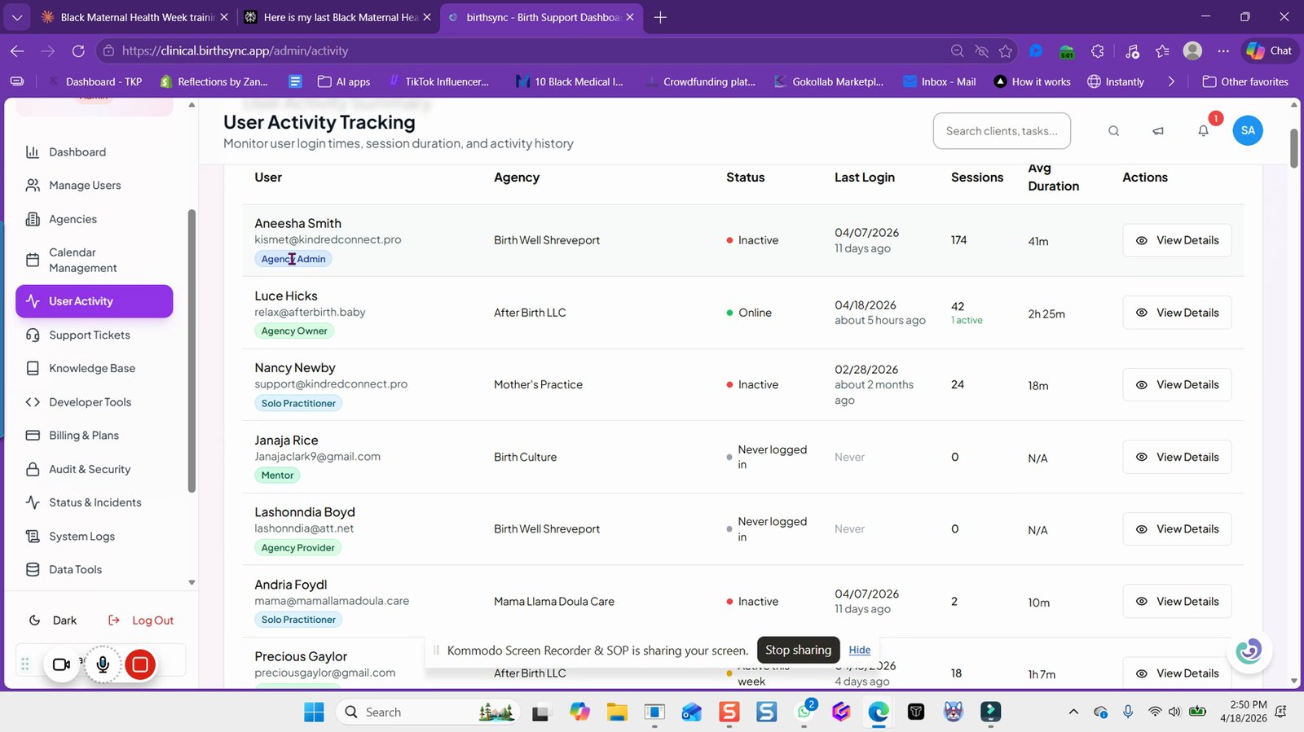Image resolution: width=1304 pixels, height=732 pixels.
Task: Click the Search clients, tasks field
Action: coord(1002,131)
